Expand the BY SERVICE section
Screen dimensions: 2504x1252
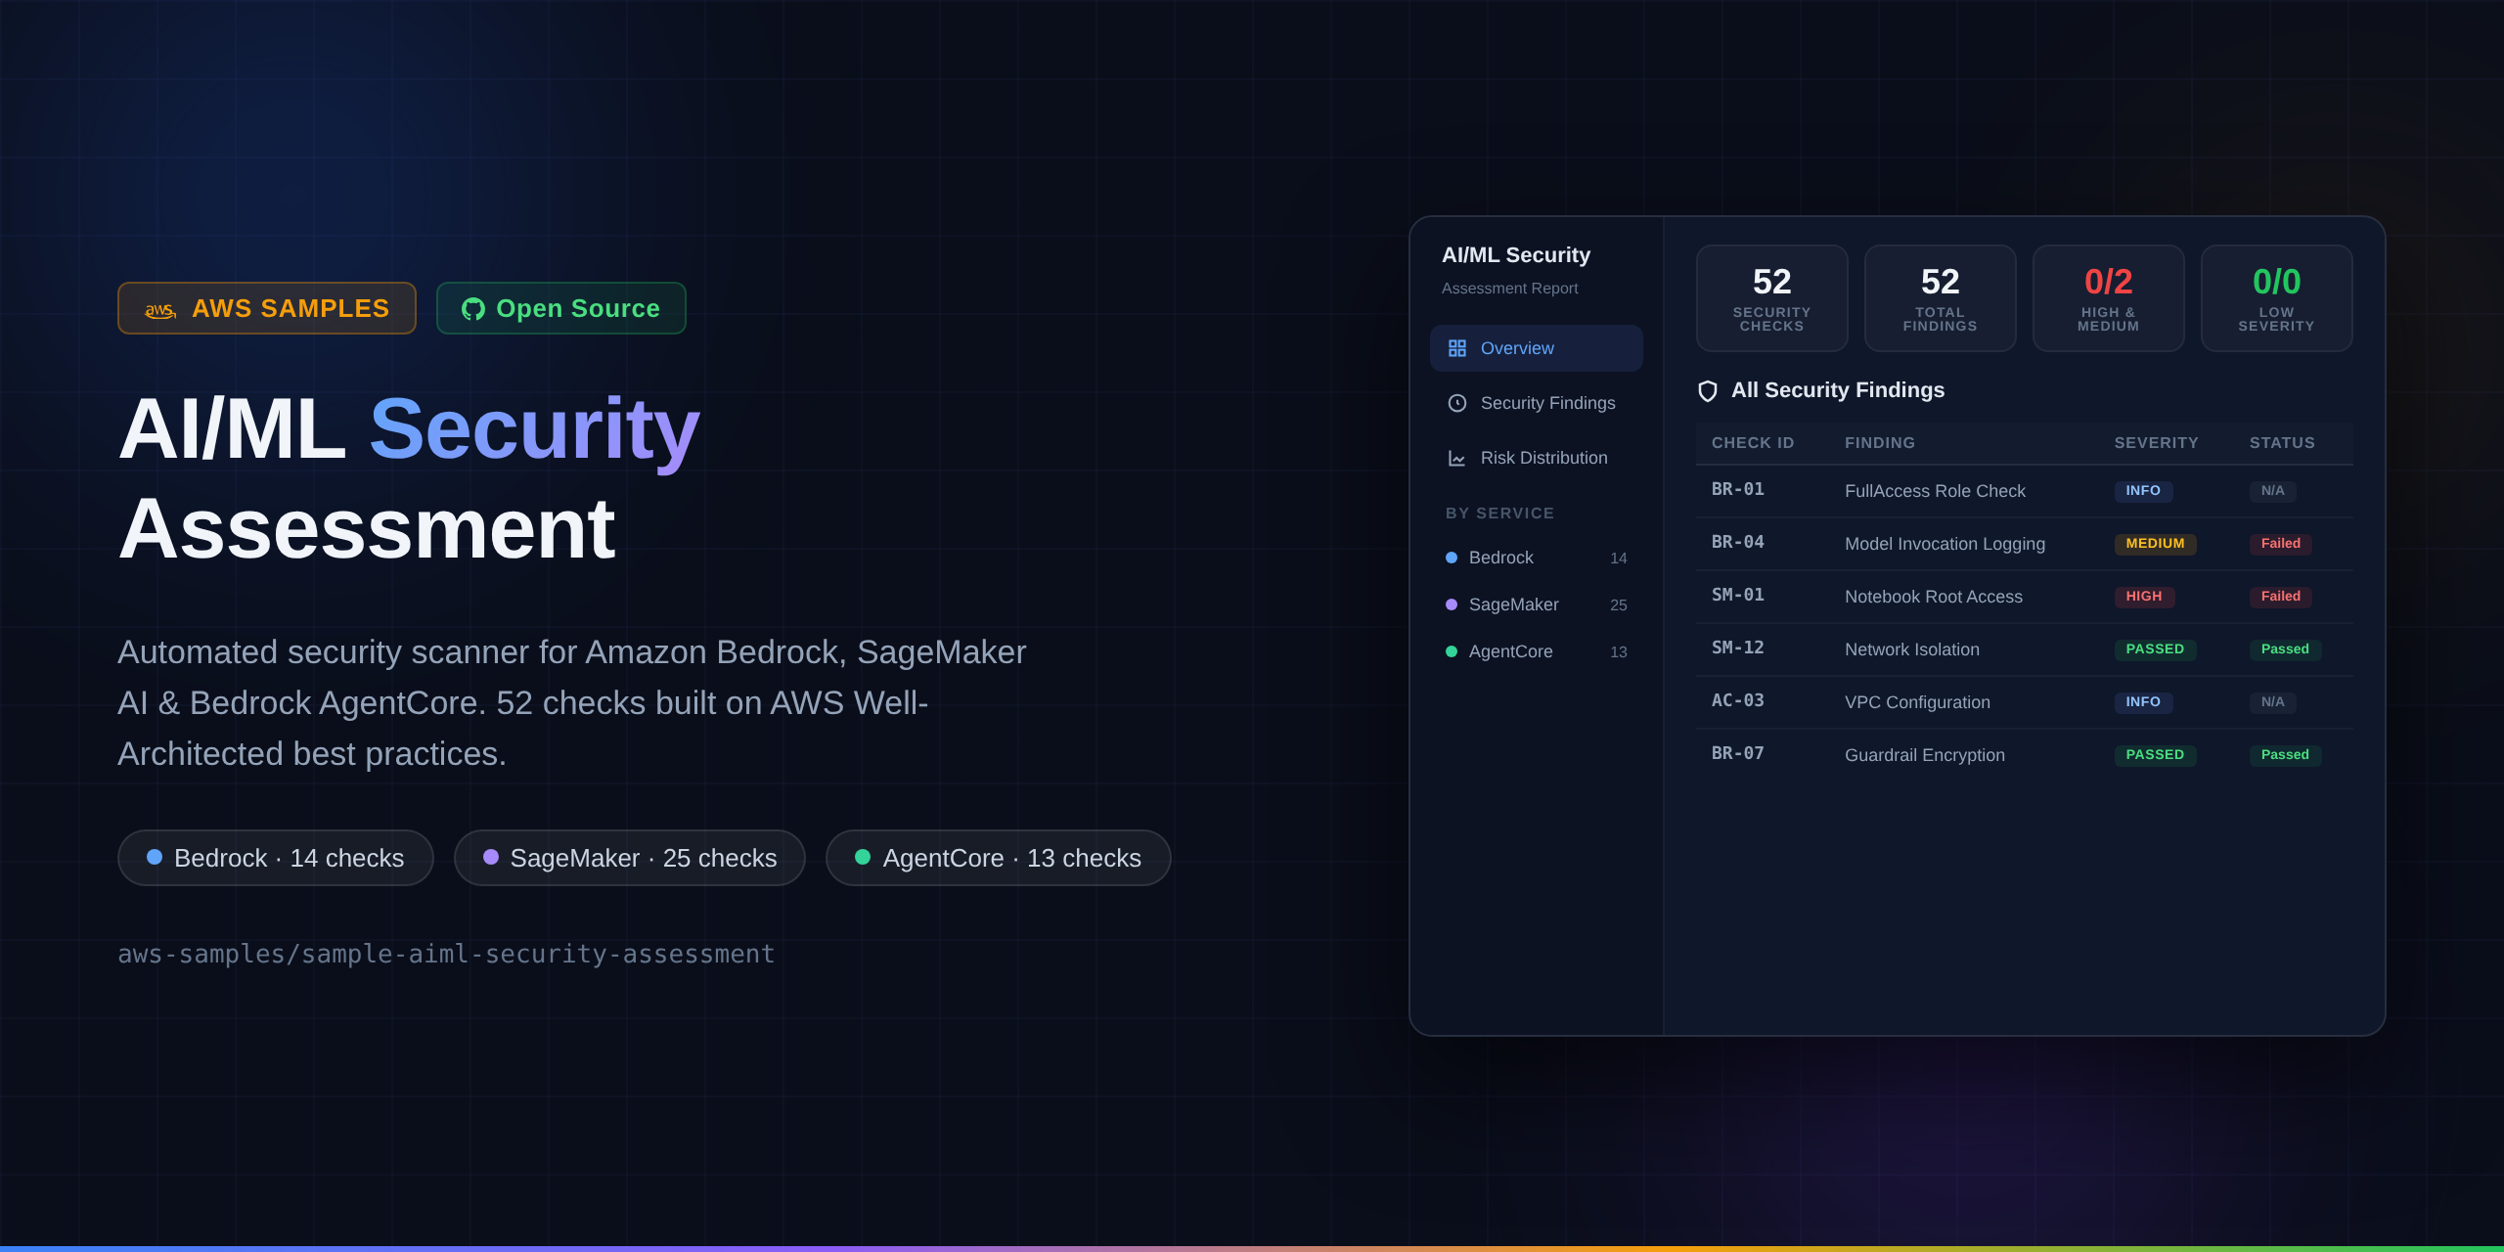coord(1499,513)
